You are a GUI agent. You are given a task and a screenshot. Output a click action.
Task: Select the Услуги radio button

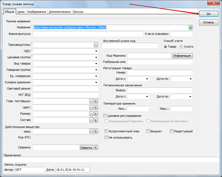[x=182, y=47]
